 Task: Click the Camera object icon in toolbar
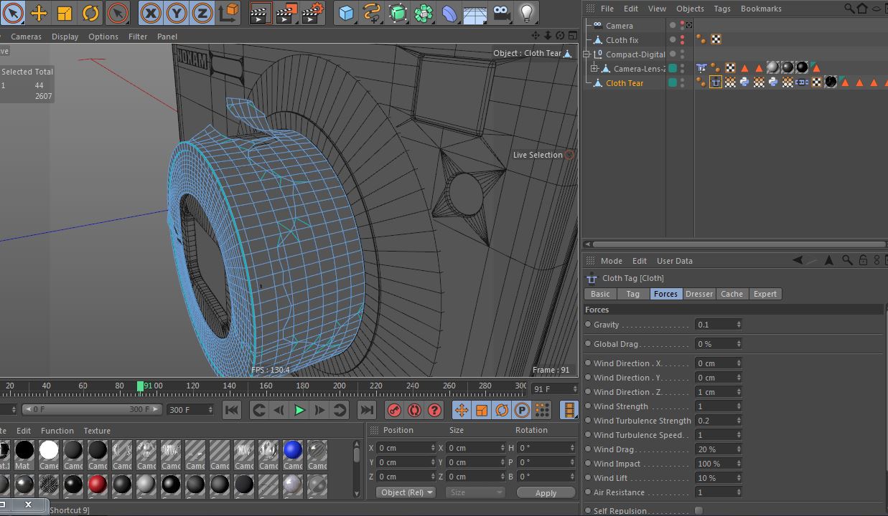click(x=502, y=12)
